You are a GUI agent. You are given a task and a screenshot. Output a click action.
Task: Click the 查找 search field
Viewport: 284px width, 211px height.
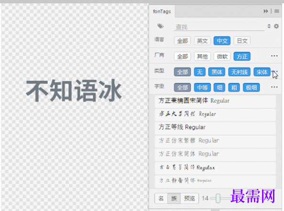click(x=219, y=27)
